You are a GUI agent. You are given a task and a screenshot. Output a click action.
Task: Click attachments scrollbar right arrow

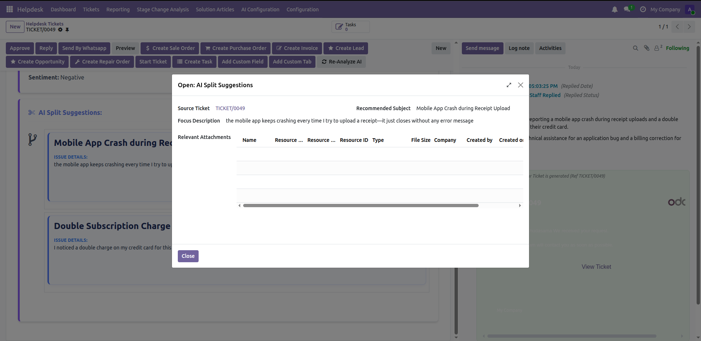[x=520, y=206]
